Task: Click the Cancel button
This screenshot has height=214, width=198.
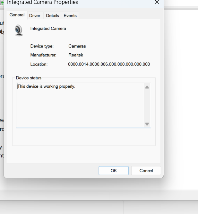Action: click(x=146, y=171)
